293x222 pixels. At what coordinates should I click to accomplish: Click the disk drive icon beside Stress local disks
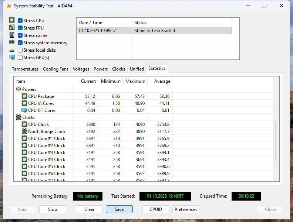(12, 50)
